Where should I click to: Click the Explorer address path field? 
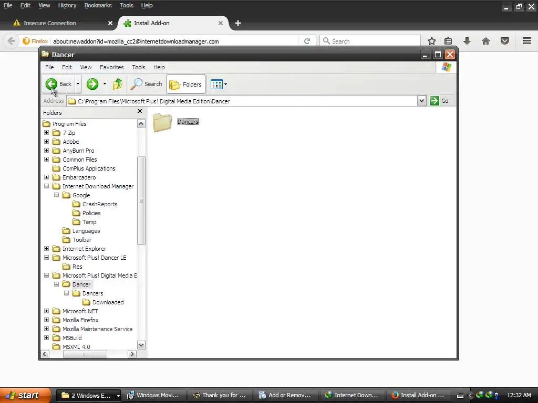coord(242,101)
